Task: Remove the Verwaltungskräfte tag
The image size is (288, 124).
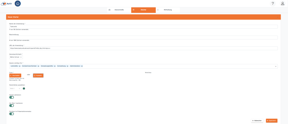Action: point(55,66)
